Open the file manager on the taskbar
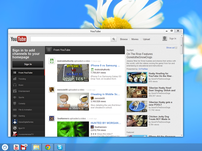Image resolution: width=202 pixels, height=151 pixels. point(36,147)
